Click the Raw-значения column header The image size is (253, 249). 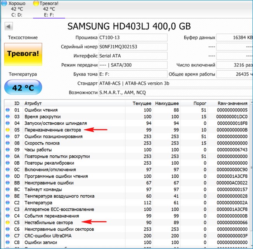click(232, 103)
